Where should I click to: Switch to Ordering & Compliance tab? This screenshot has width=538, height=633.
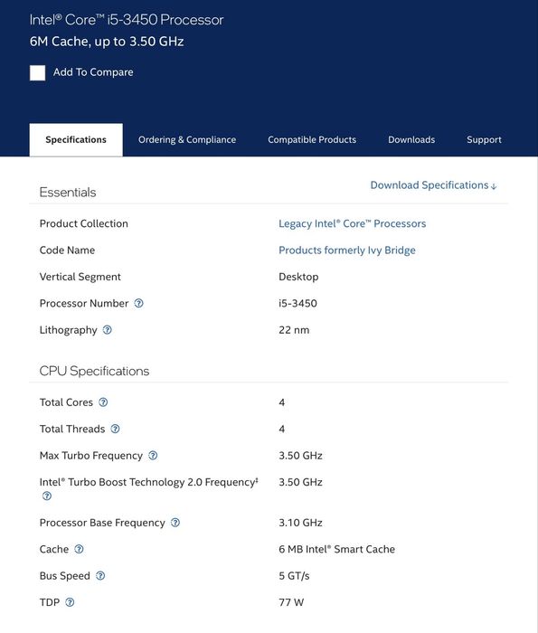187,139
